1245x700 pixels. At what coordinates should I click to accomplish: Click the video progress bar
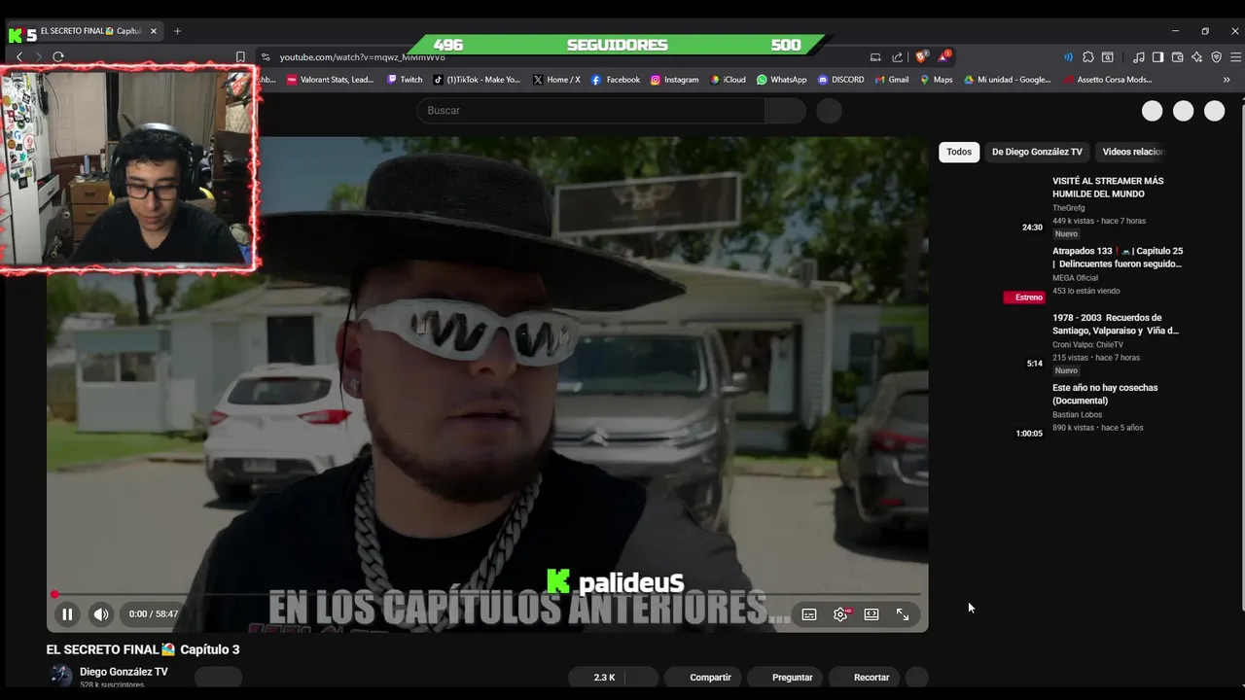[x=486, y=594]
